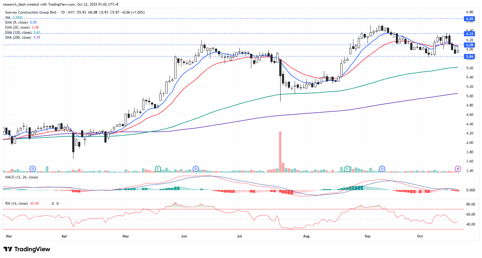Select the EMA (20, close) indicator legend

click(x=17, y=27)
